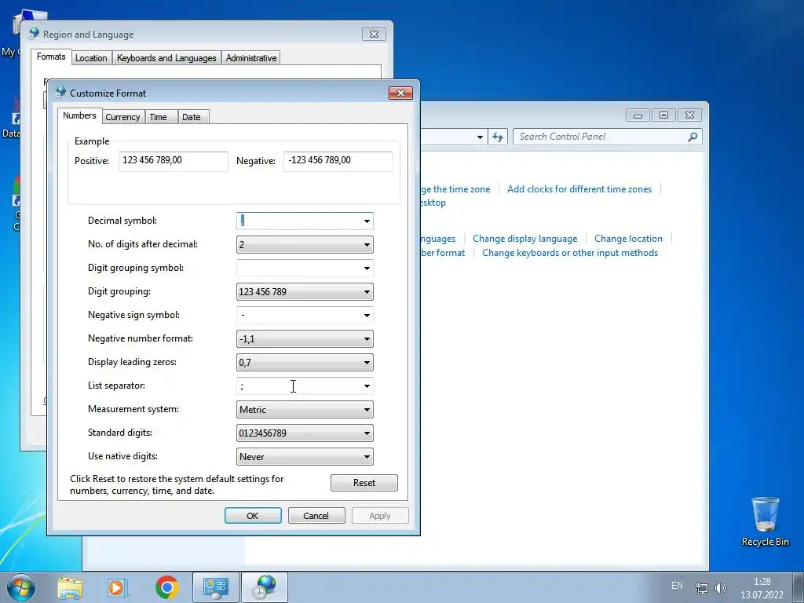The height and width of the screenshot is (603, 804).
Task: Click the Positive example field
Action: [174, 161]
